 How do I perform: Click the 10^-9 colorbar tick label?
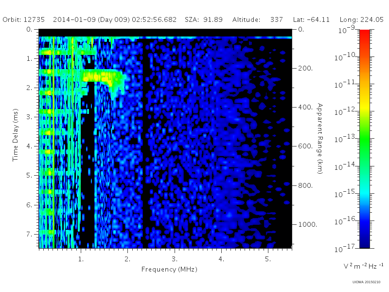click(346, 30)
